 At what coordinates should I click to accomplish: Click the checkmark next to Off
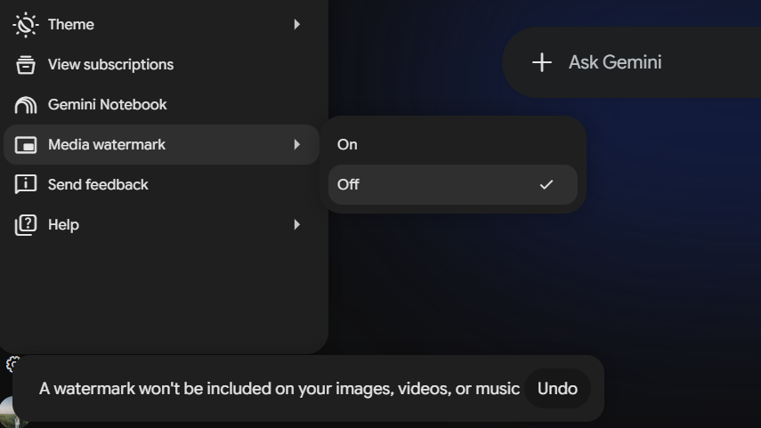click(x=546, y=184)
